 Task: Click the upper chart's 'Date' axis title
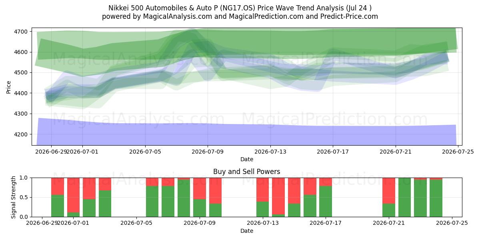tap(247, 159)
